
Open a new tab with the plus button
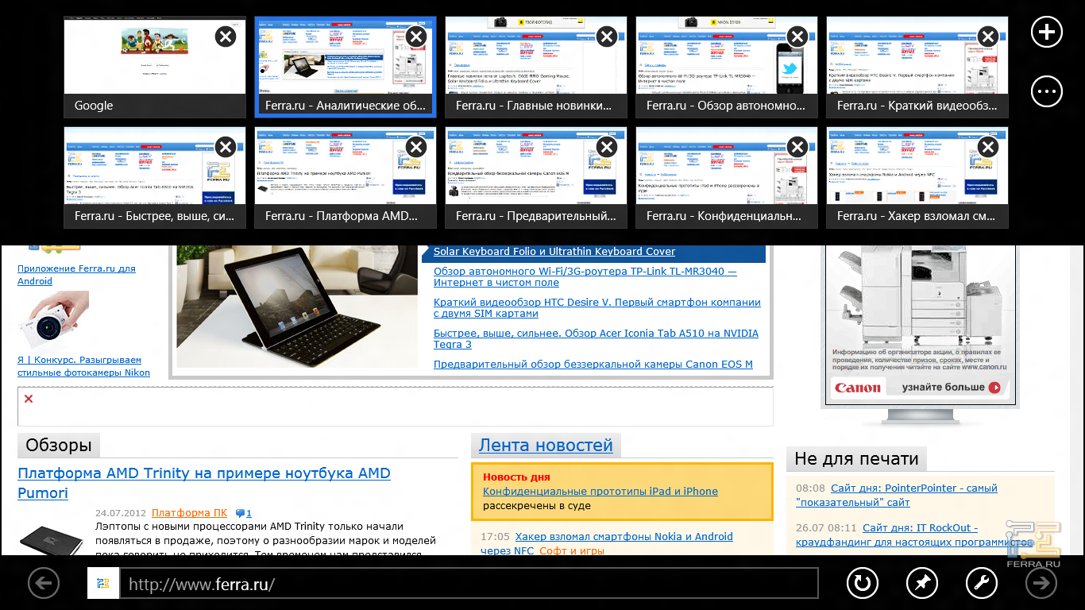(1047, 32)
